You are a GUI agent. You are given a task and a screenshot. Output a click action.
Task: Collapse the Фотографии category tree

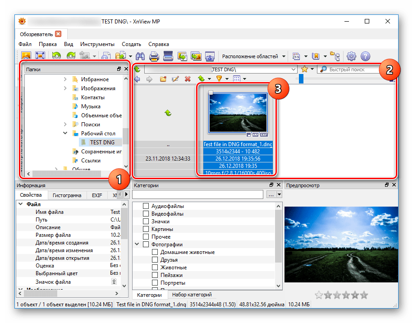click(137, 245)
